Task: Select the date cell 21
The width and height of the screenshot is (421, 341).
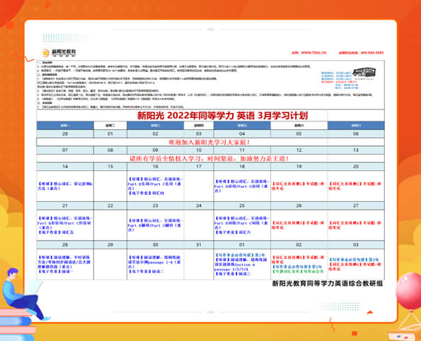Action: click(65, 205)
